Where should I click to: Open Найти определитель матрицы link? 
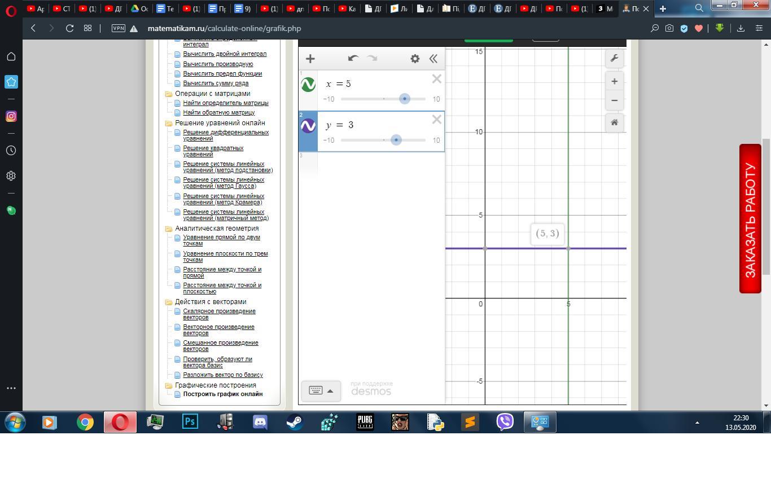[226, 103]
